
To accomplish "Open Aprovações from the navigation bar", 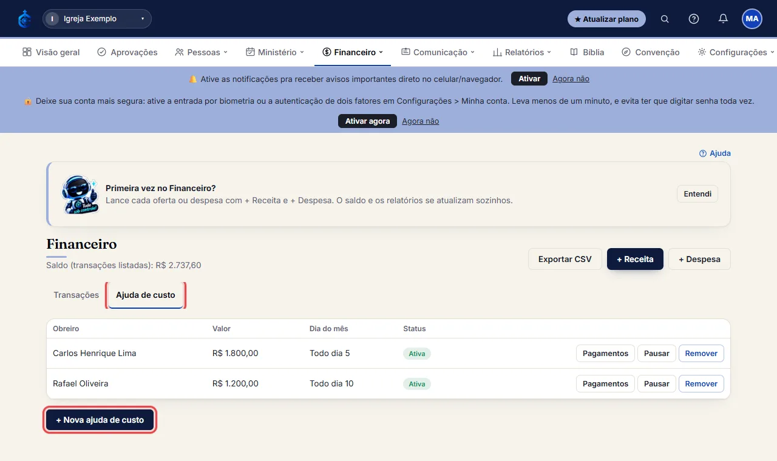I will point(127,52).
